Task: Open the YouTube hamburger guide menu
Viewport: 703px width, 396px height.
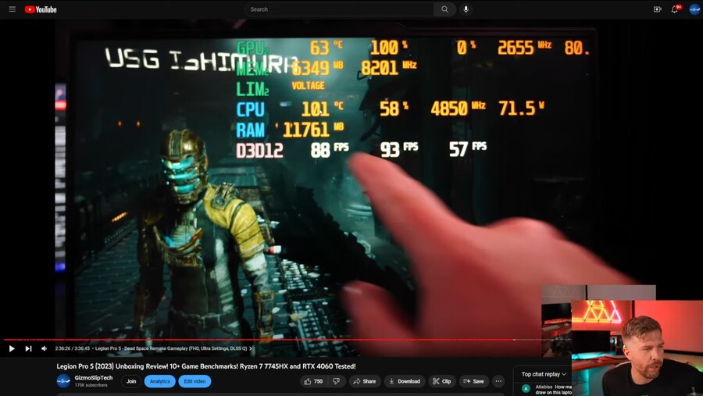Action: [x=12, y=9]
